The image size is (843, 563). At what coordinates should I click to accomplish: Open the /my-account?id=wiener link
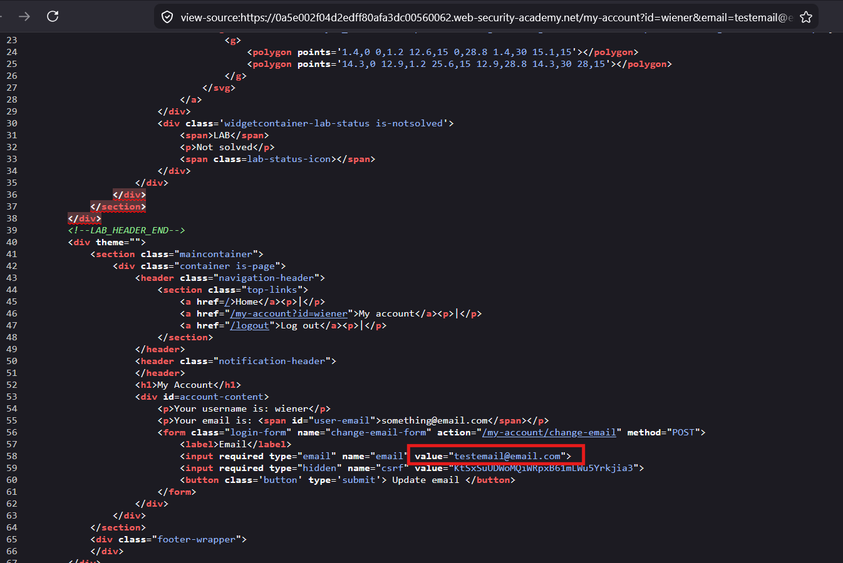click(x=289, y=313)
